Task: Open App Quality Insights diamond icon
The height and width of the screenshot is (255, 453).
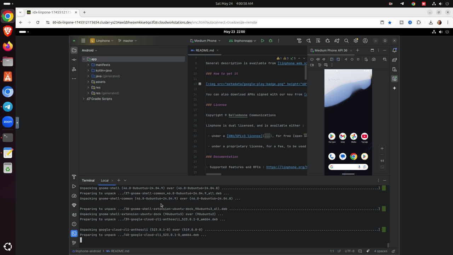Action: pyautogui.click(x=74, y=205)
